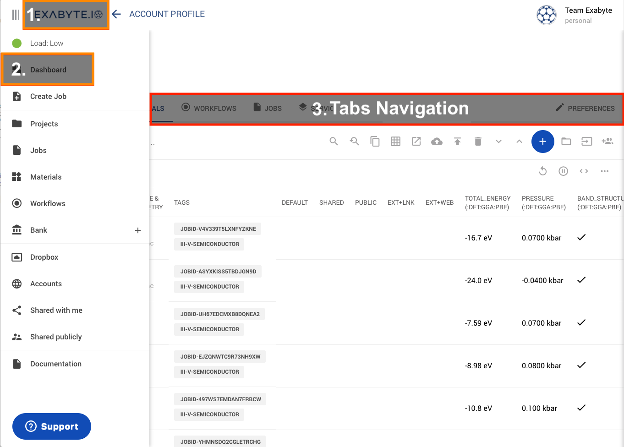Switch to the Preferences tab

[x=585, y=108]
